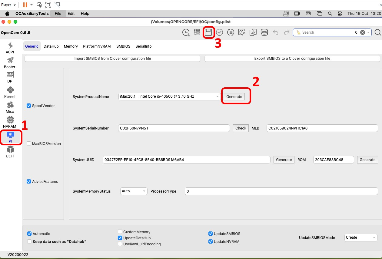
Task: Click Generate next to SystemProductName
Action: [234, 97]
